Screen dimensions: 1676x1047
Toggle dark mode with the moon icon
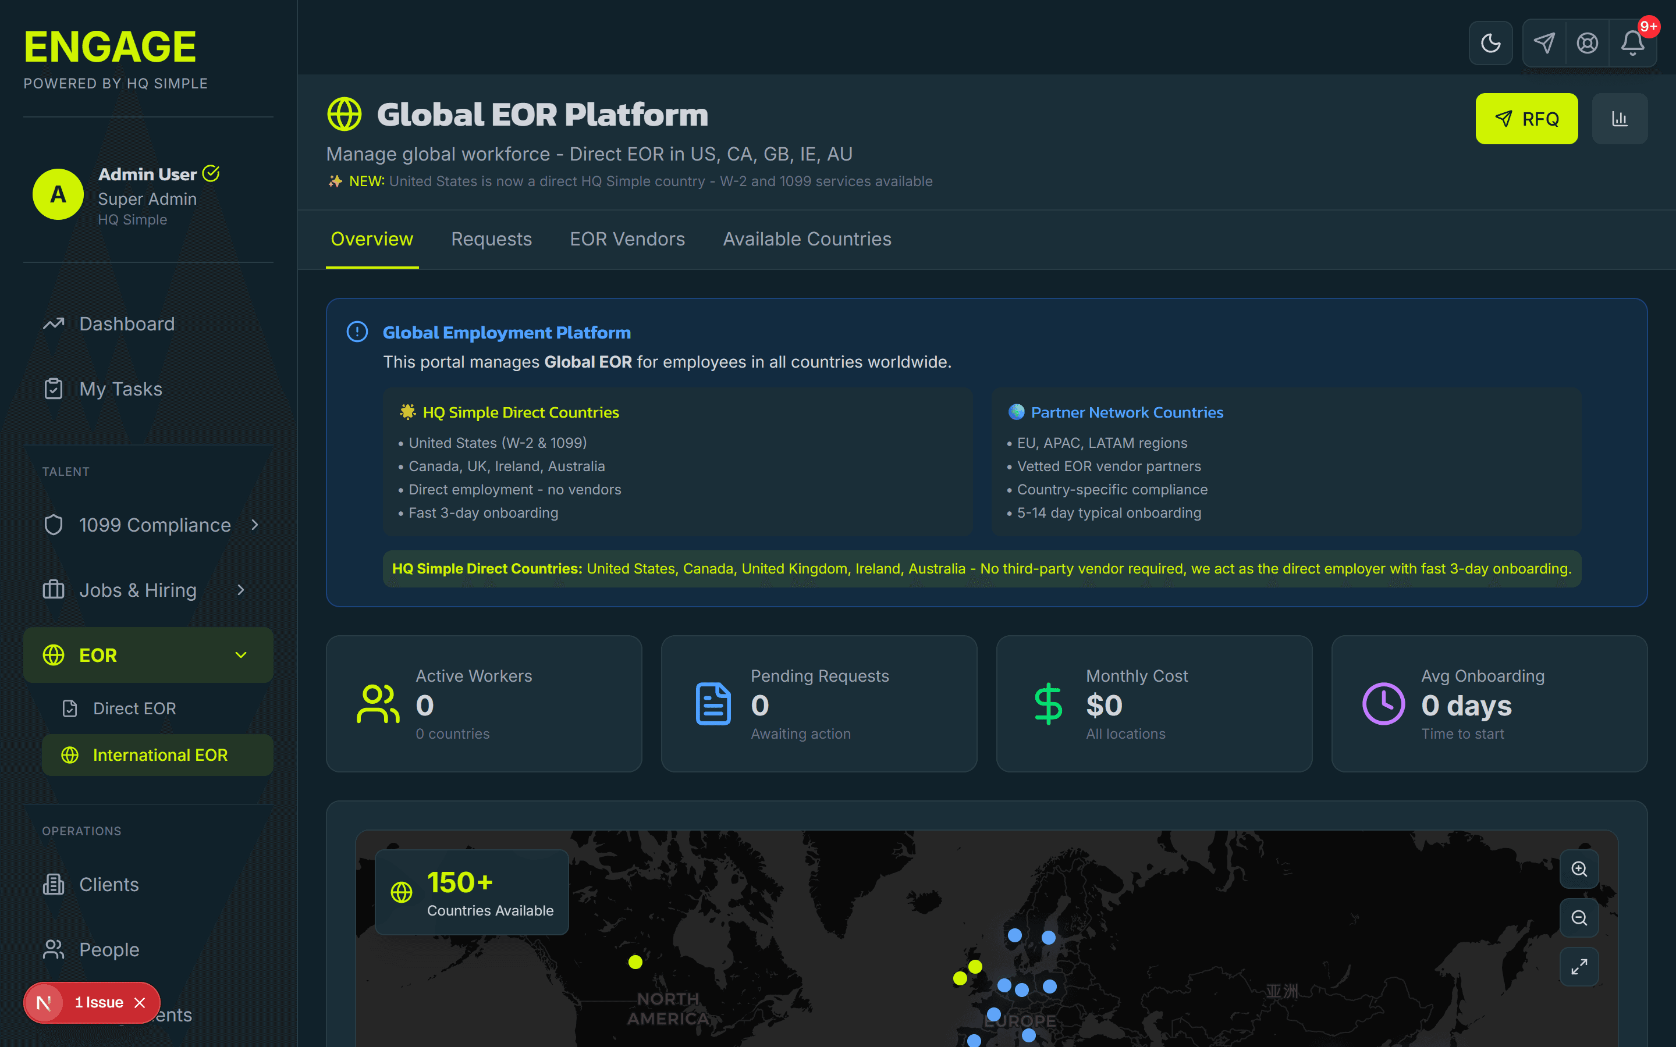[x=1490, y=42]
